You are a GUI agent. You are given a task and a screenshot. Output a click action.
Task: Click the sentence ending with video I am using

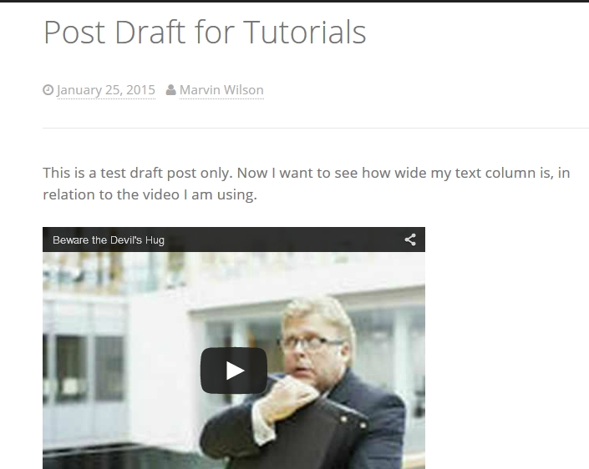tap(150, 194)
